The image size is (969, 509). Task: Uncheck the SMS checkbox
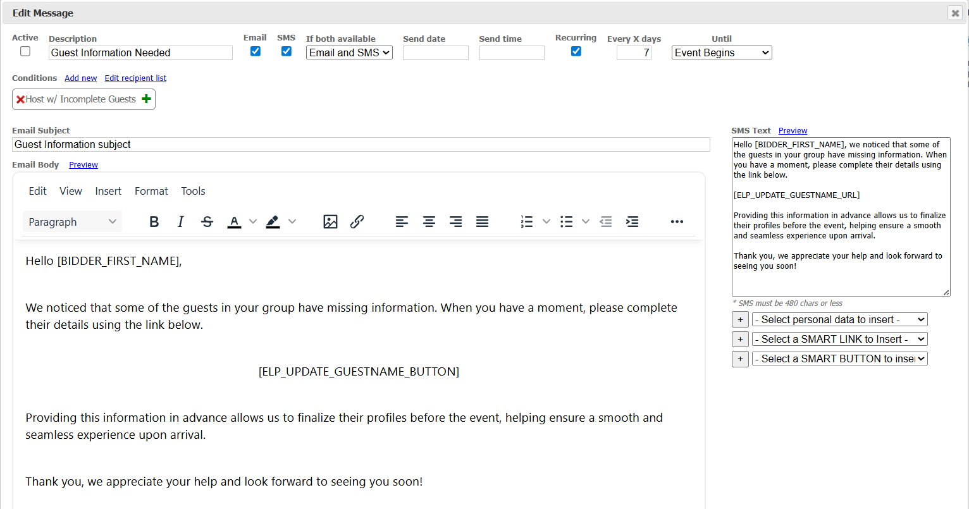(287, 51)
